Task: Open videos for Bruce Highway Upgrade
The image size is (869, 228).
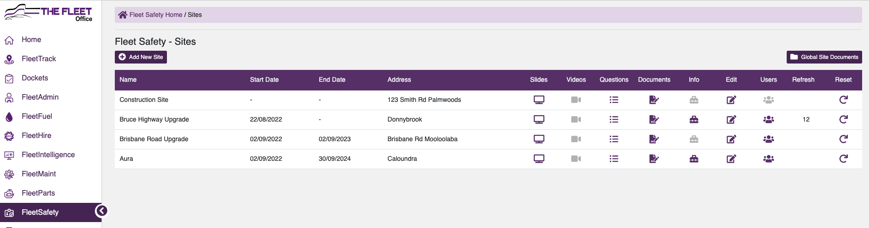Action: (x=576, y=119)
